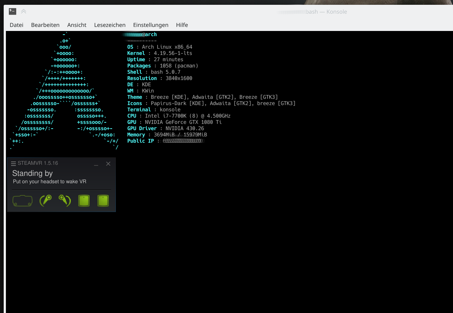Click the STEAMVR 1.5.16 title text
Image resolution: width=453 pixels, height=313 pixels.
(x=38, y=163)
